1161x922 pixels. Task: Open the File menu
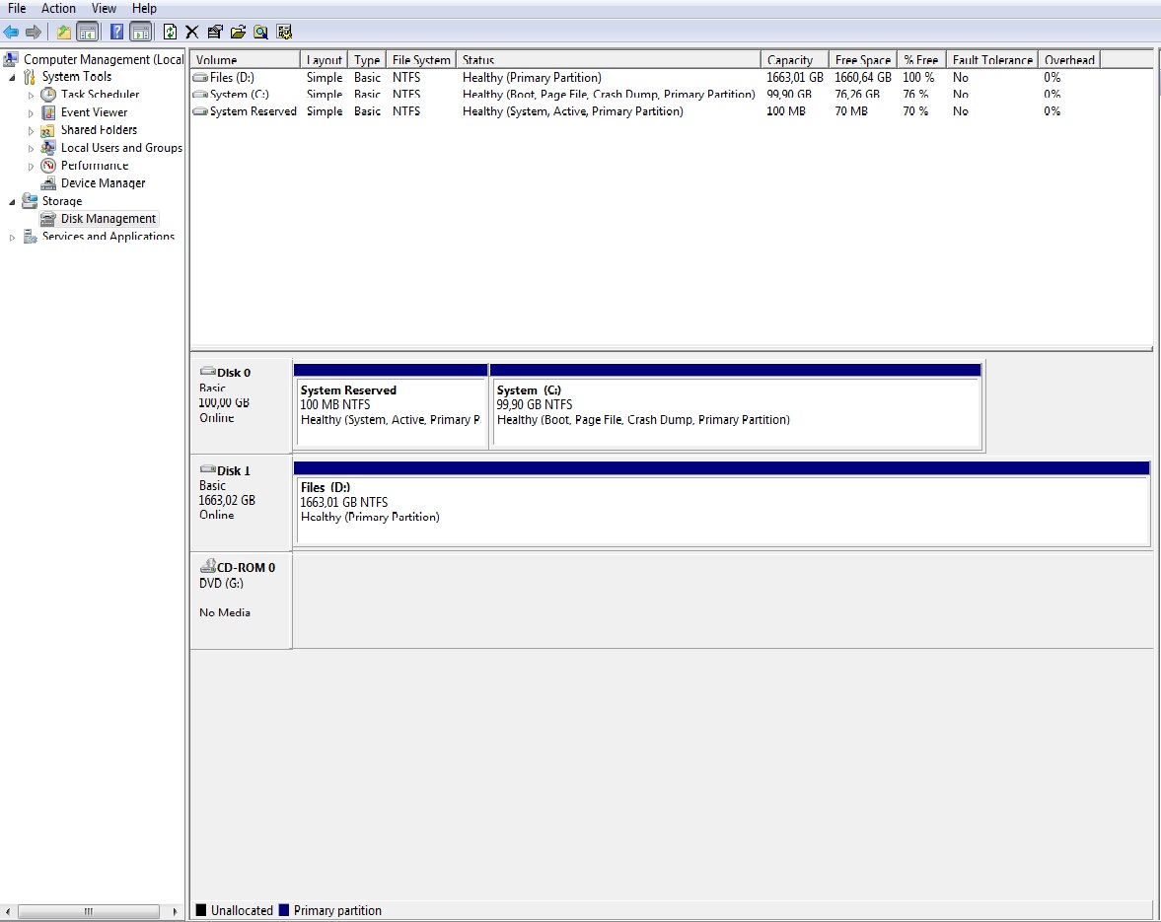[x=17, y=8]
